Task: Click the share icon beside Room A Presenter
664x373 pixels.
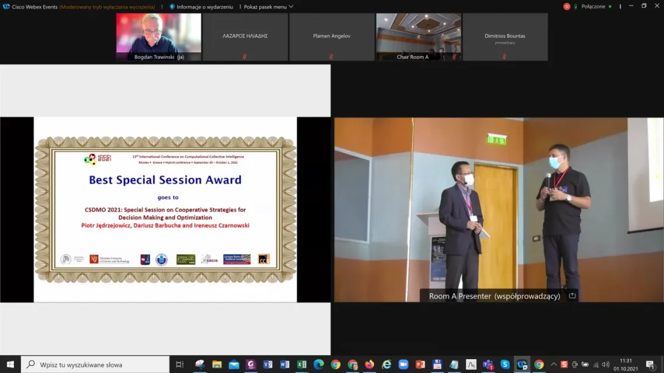Action: click(572, 296)
